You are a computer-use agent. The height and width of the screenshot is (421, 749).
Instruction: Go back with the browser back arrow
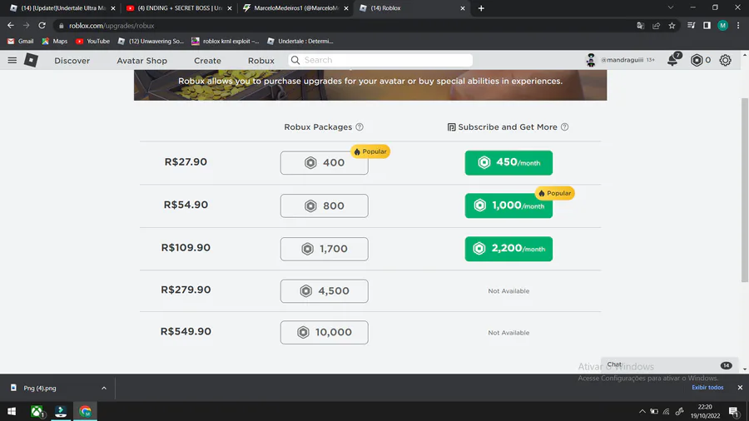tap(11, 25)
